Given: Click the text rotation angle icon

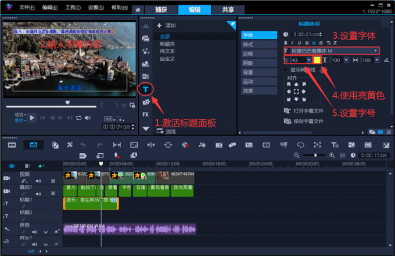Looking at the screenshot, I should (386, 60).
